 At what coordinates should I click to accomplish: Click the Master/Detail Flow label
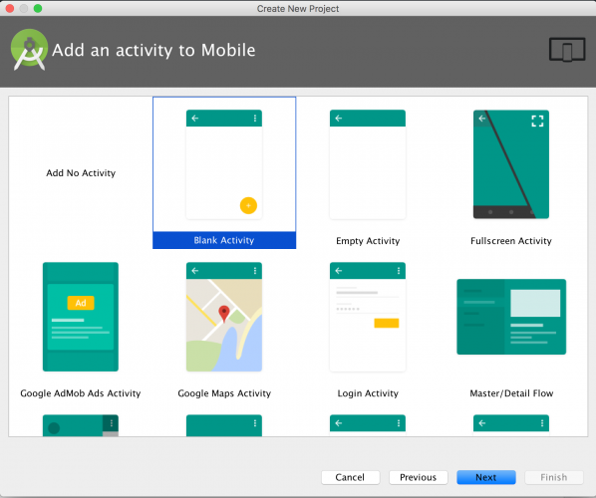pos(511,393)
